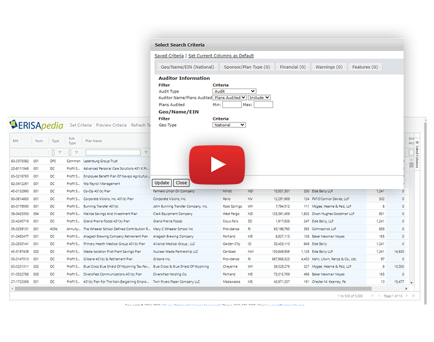Click the Close button in criteria dialog
Viewport: 434px width, 342px height.
(181, 183)
